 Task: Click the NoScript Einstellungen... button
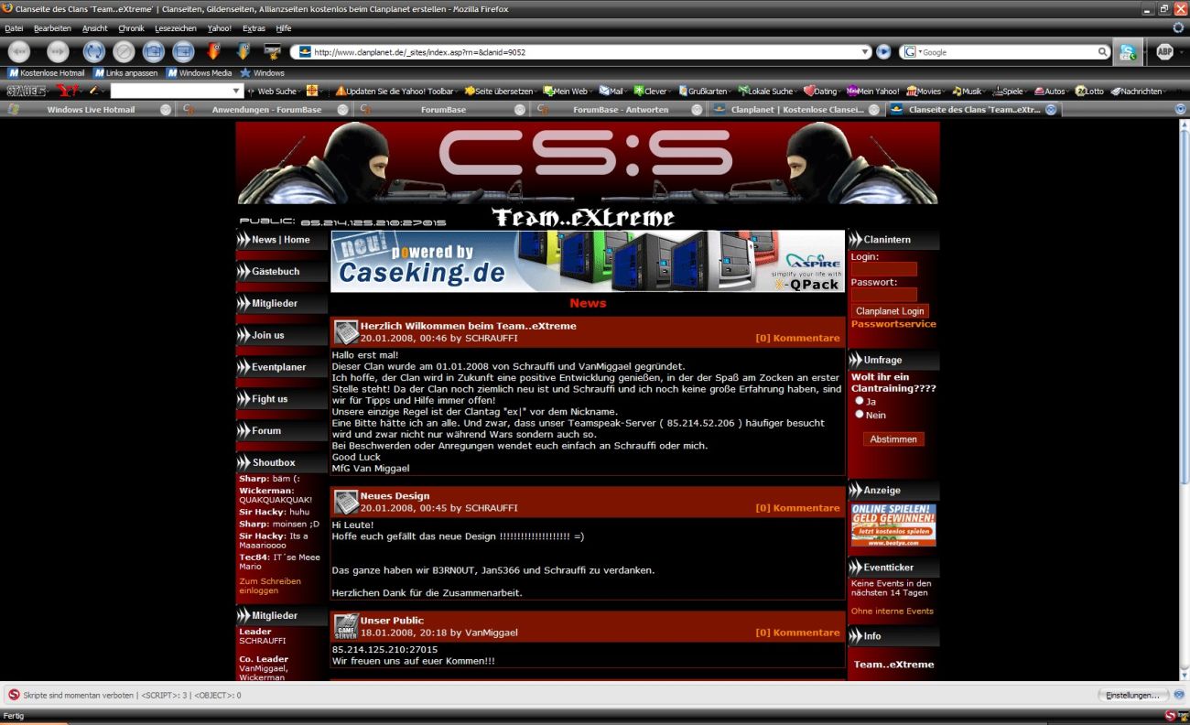click(x=1132, y=695)
